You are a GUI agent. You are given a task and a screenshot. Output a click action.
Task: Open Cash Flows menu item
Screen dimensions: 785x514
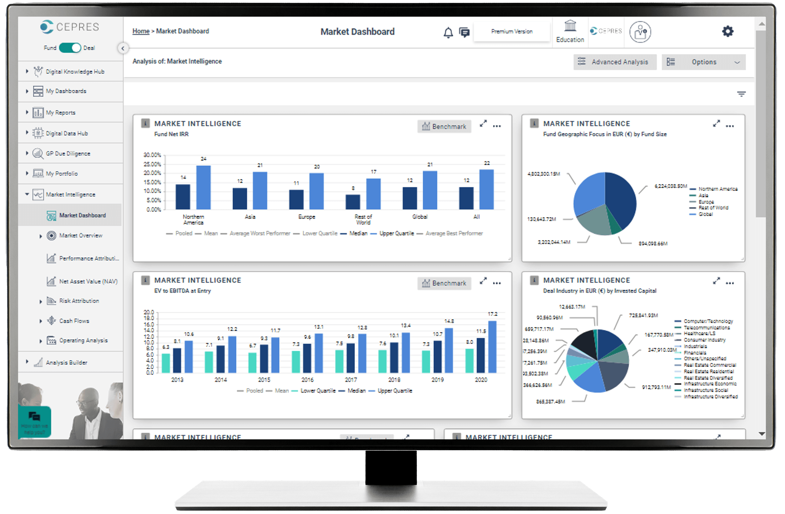coord(74,321)
